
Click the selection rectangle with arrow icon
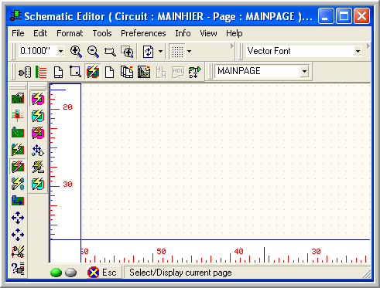[x=75, y=72]
